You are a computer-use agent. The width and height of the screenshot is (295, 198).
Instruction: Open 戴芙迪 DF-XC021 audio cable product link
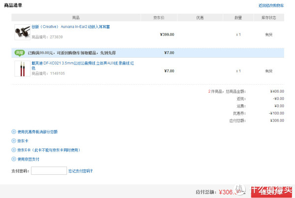[83, 66]
